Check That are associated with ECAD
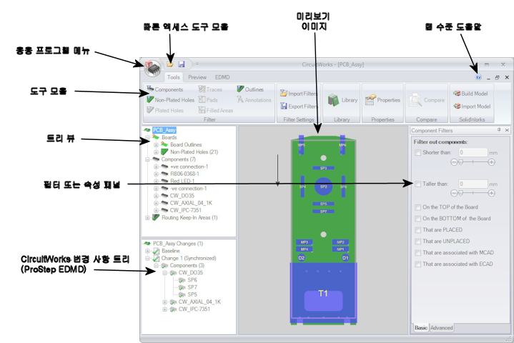 tap(418, 264)
